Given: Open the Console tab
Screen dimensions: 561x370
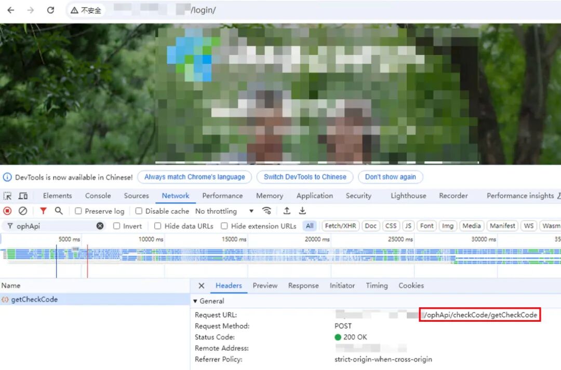Looking at the screenshot, I should click(98, 196).
